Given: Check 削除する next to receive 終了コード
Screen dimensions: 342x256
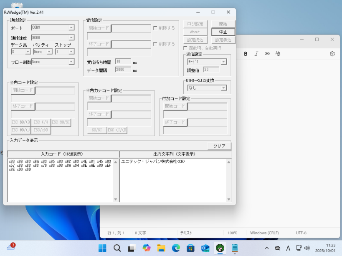Looking at the screenshot, I should [156, 44].
